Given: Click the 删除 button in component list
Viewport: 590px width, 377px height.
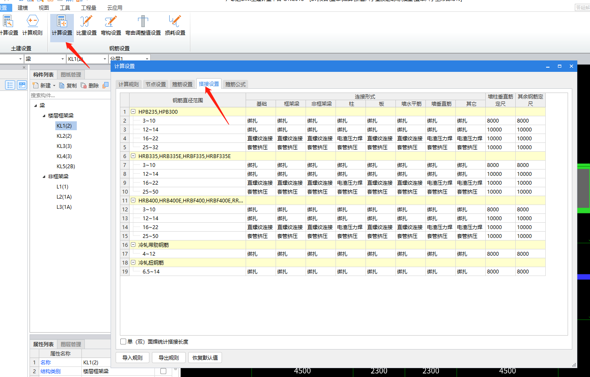Looking at the screenshot, I should pyautogui.click(x=90, y=85).
